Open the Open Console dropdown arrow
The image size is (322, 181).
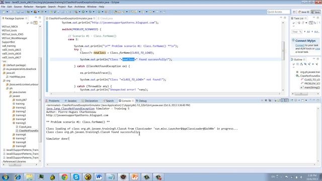[306, 101]
